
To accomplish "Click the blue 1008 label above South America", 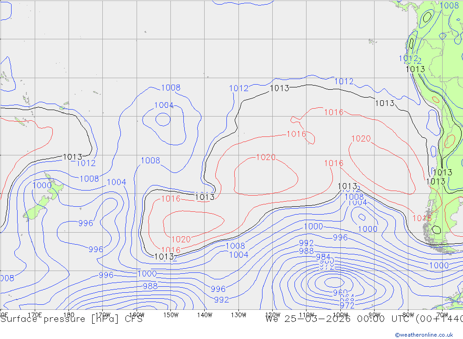I will pyautogui.click(x=449, y=5).
